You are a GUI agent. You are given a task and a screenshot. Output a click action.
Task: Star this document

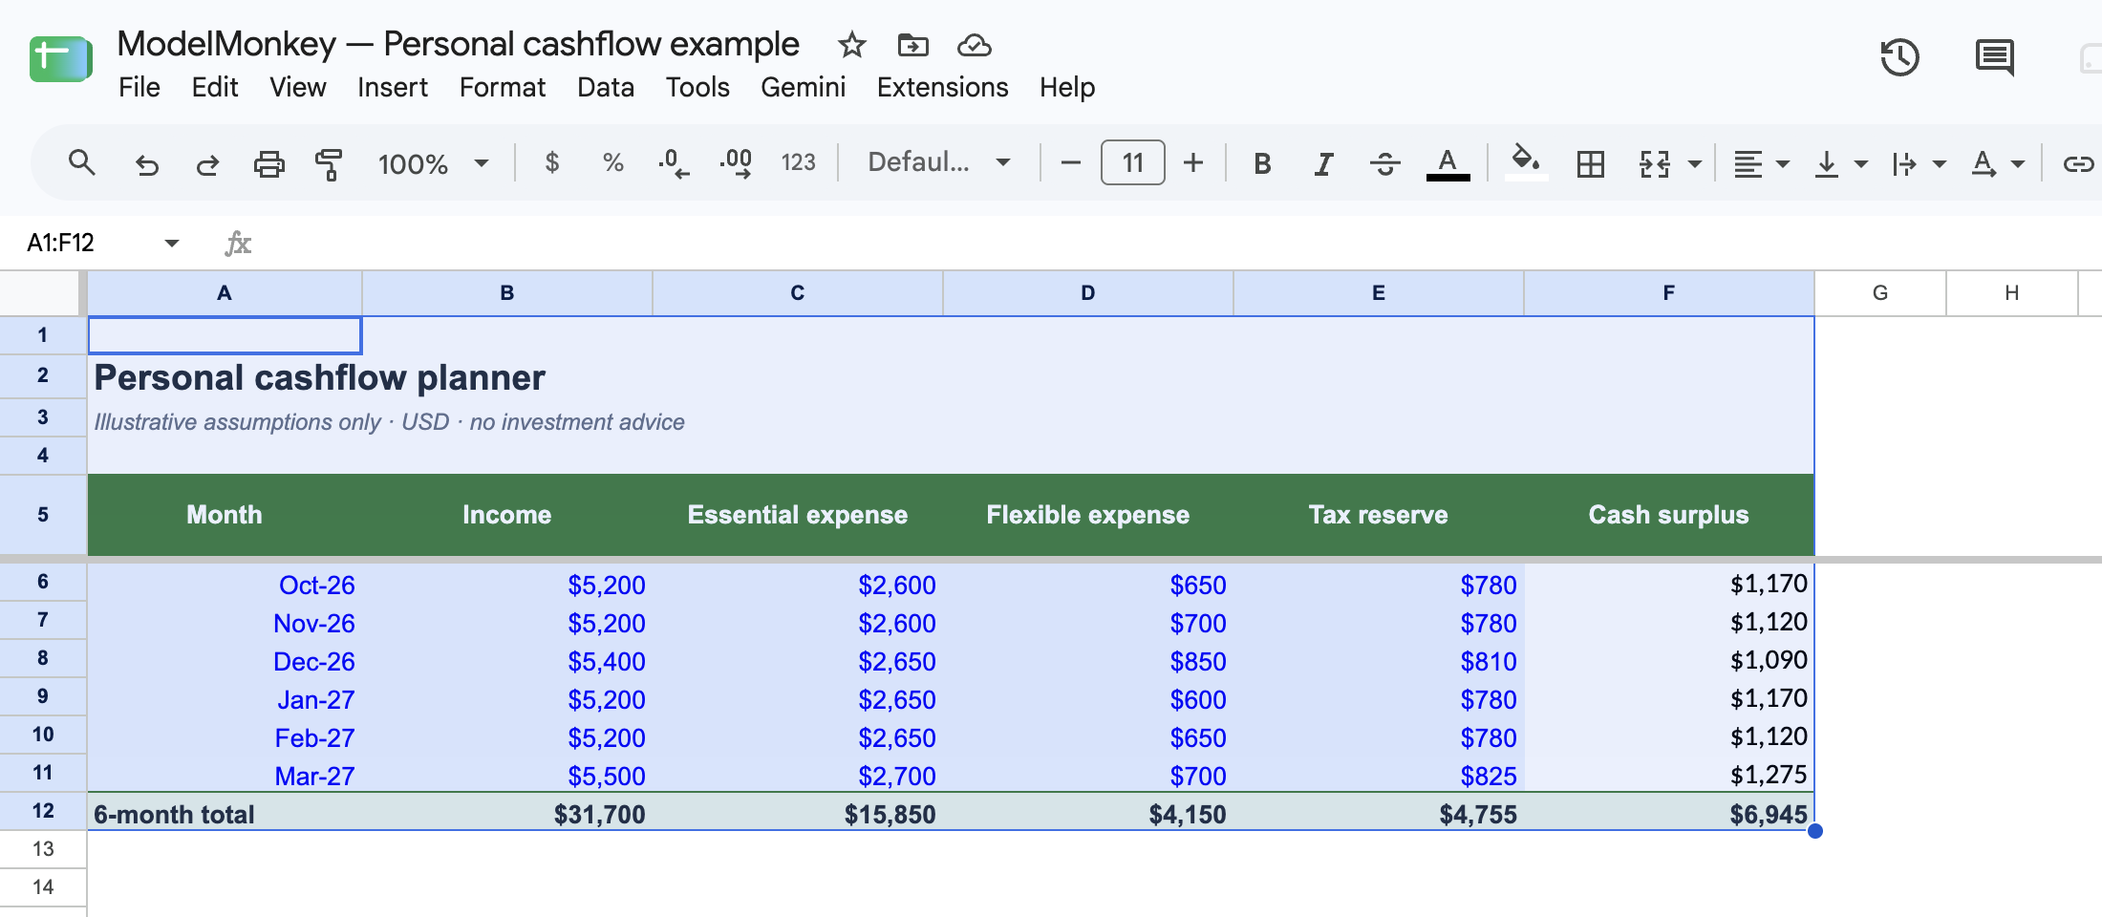point(851,45)
